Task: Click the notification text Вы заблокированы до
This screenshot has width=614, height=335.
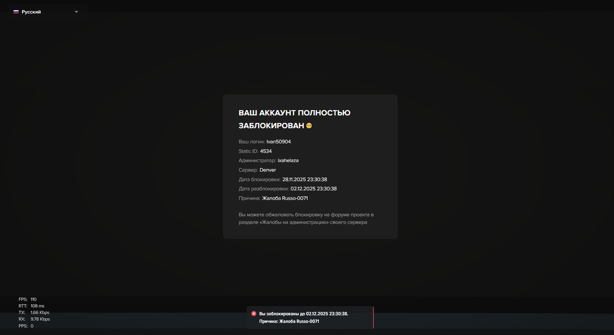Action: coord(303,314)
